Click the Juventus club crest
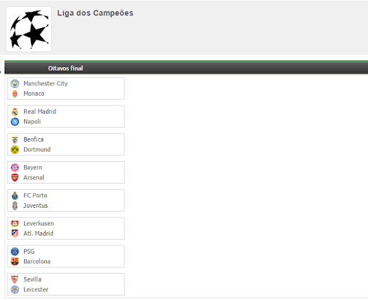 click(x=15, y=205)
